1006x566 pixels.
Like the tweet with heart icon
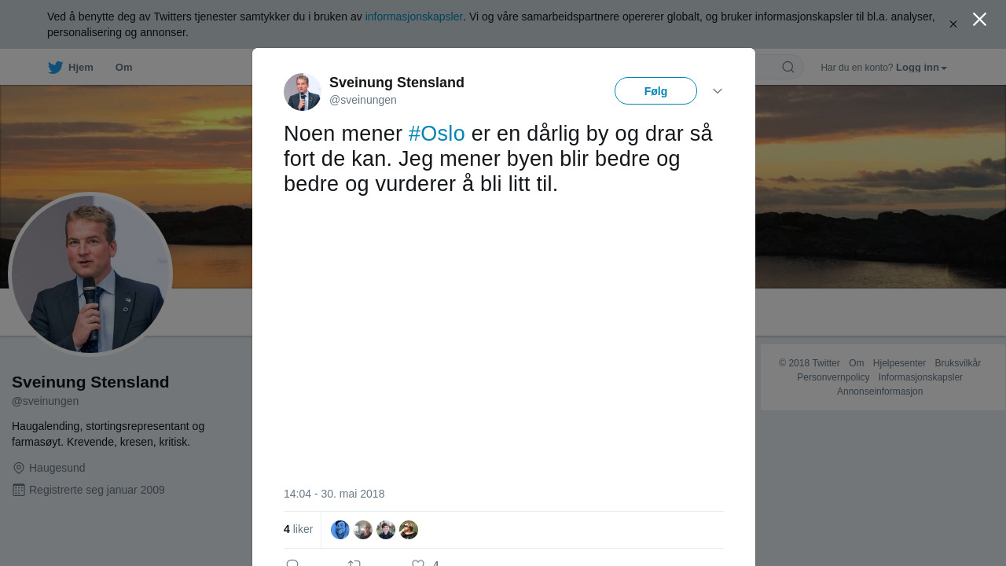pyautogui.click(x=418, y=563)
